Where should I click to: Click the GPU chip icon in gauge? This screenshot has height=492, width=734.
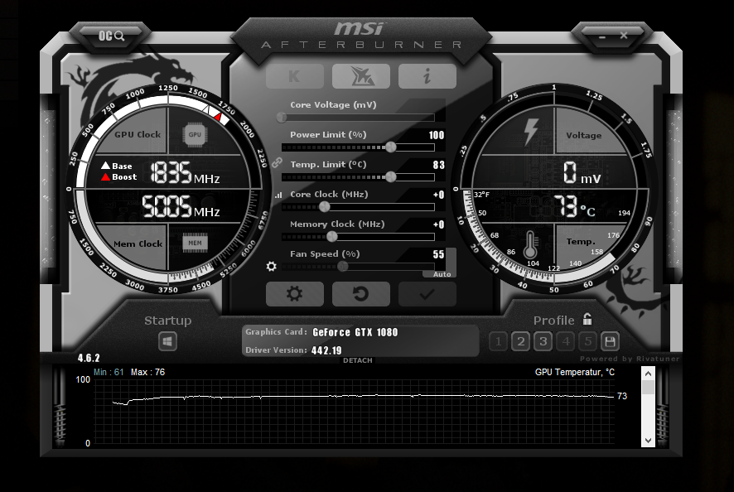[x=195, y=135]
